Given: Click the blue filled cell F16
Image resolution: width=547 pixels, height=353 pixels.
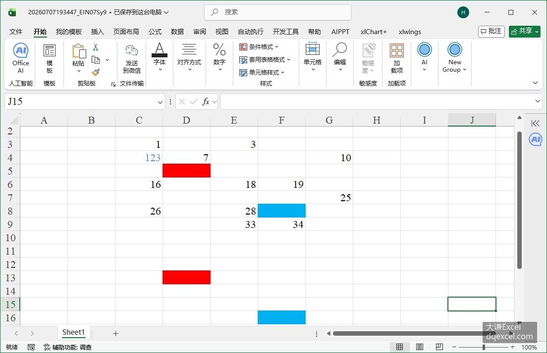Looking at the screenshot, I should point(281,317).
